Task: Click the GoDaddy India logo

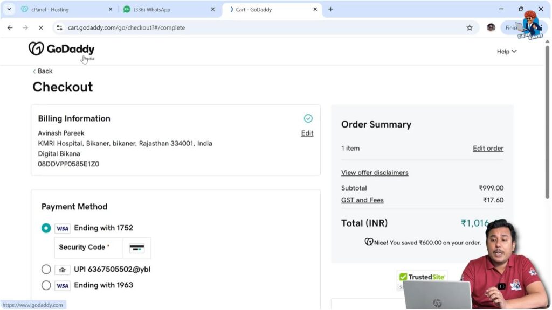Action: 61,50
